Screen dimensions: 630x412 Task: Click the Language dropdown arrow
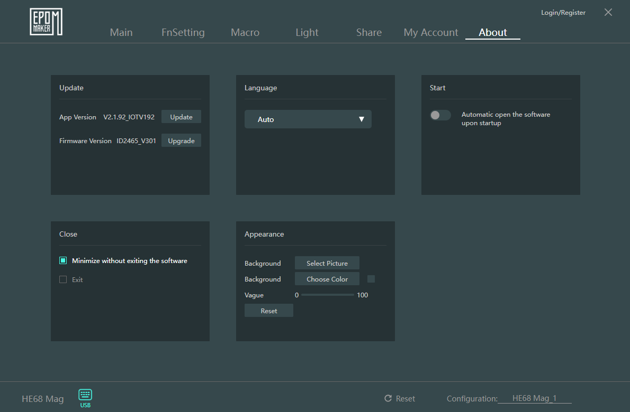tap(361, 119)
